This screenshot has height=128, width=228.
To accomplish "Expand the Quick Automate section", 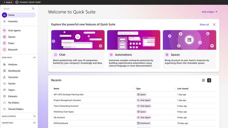I will point(35,116).
